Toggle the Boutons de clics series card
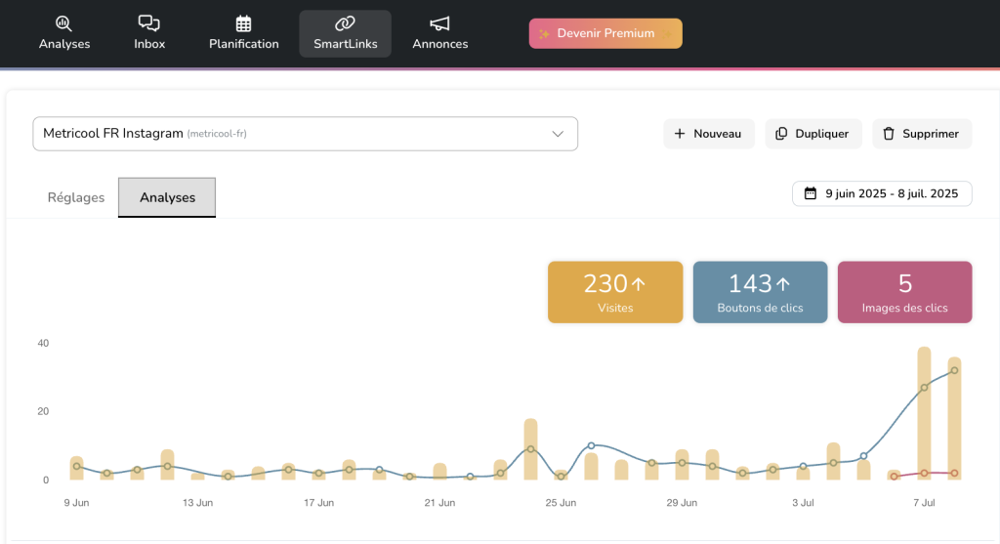This screenshot has height=544, width=1000. [760, 292]
